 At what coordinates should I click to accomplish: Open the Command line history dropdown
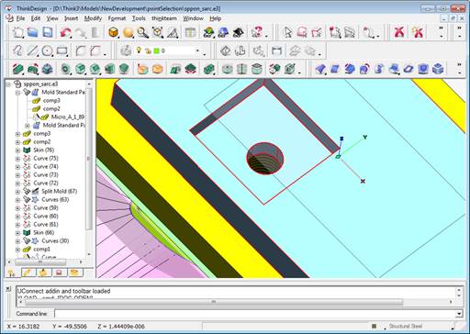coord(459,314)
